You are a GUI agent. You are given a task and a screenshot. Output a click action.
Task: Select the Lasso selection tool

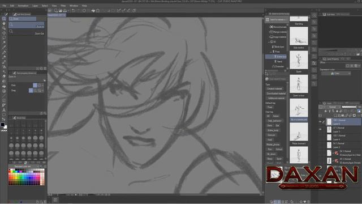(x=4, y=38)
